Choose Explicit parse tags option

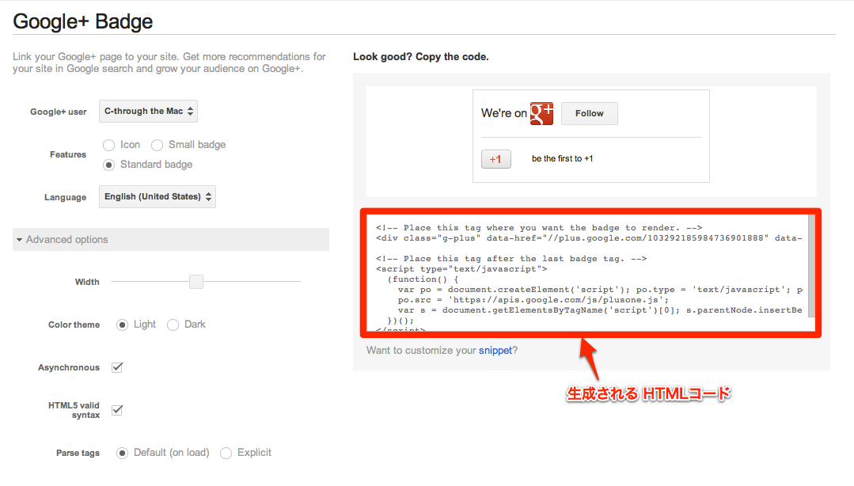(226, 453)
